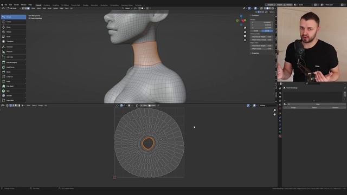
Task: Open the Edit menu
Action: tap(10, 5)
